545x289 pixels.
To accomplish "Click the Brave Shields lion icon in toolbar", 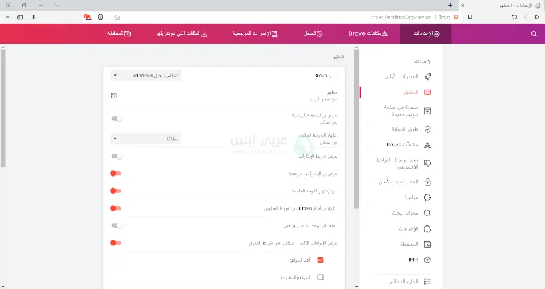I will 100,17.
